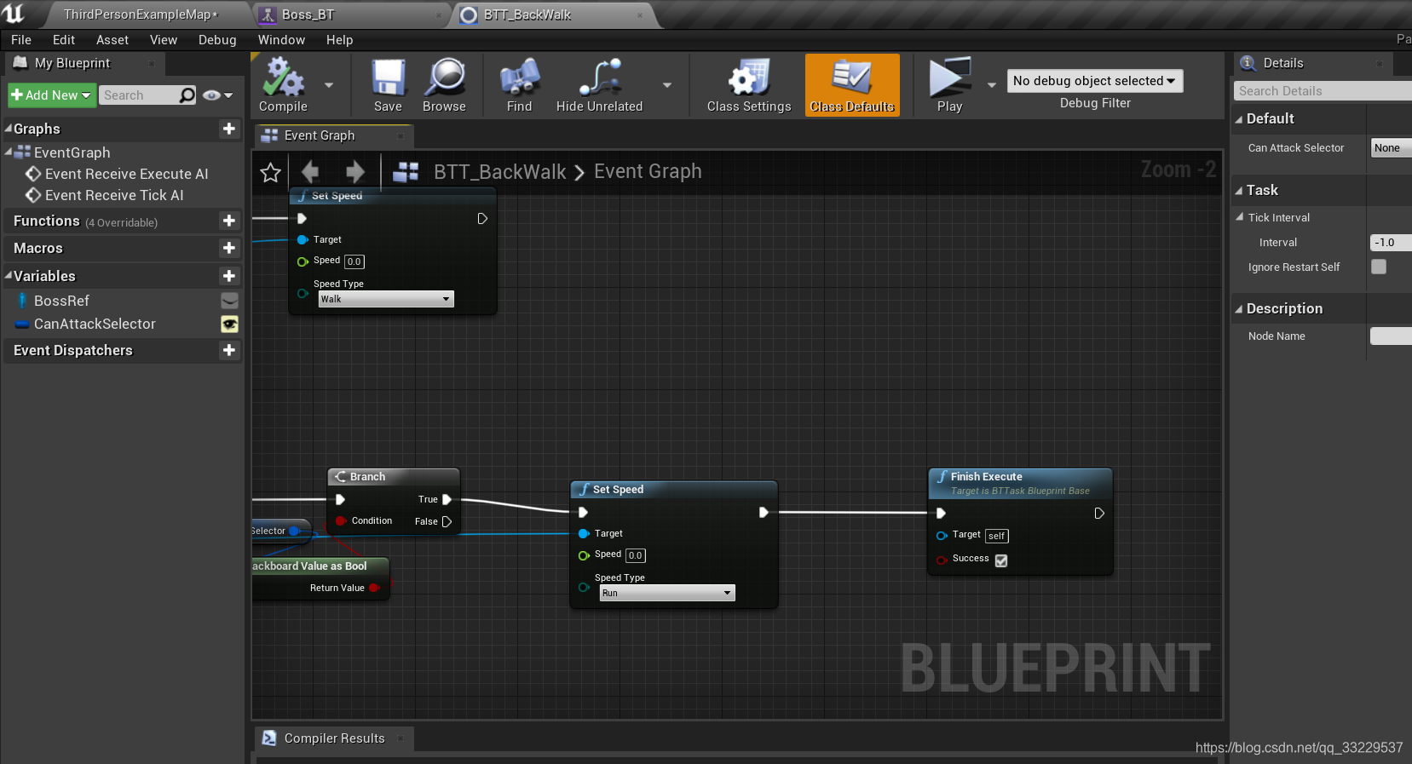Image resolution: width=1412 pixels, height=764 pixels.
Task: Switch to the Boss_BT tab
Action: [x=351, y=14]
